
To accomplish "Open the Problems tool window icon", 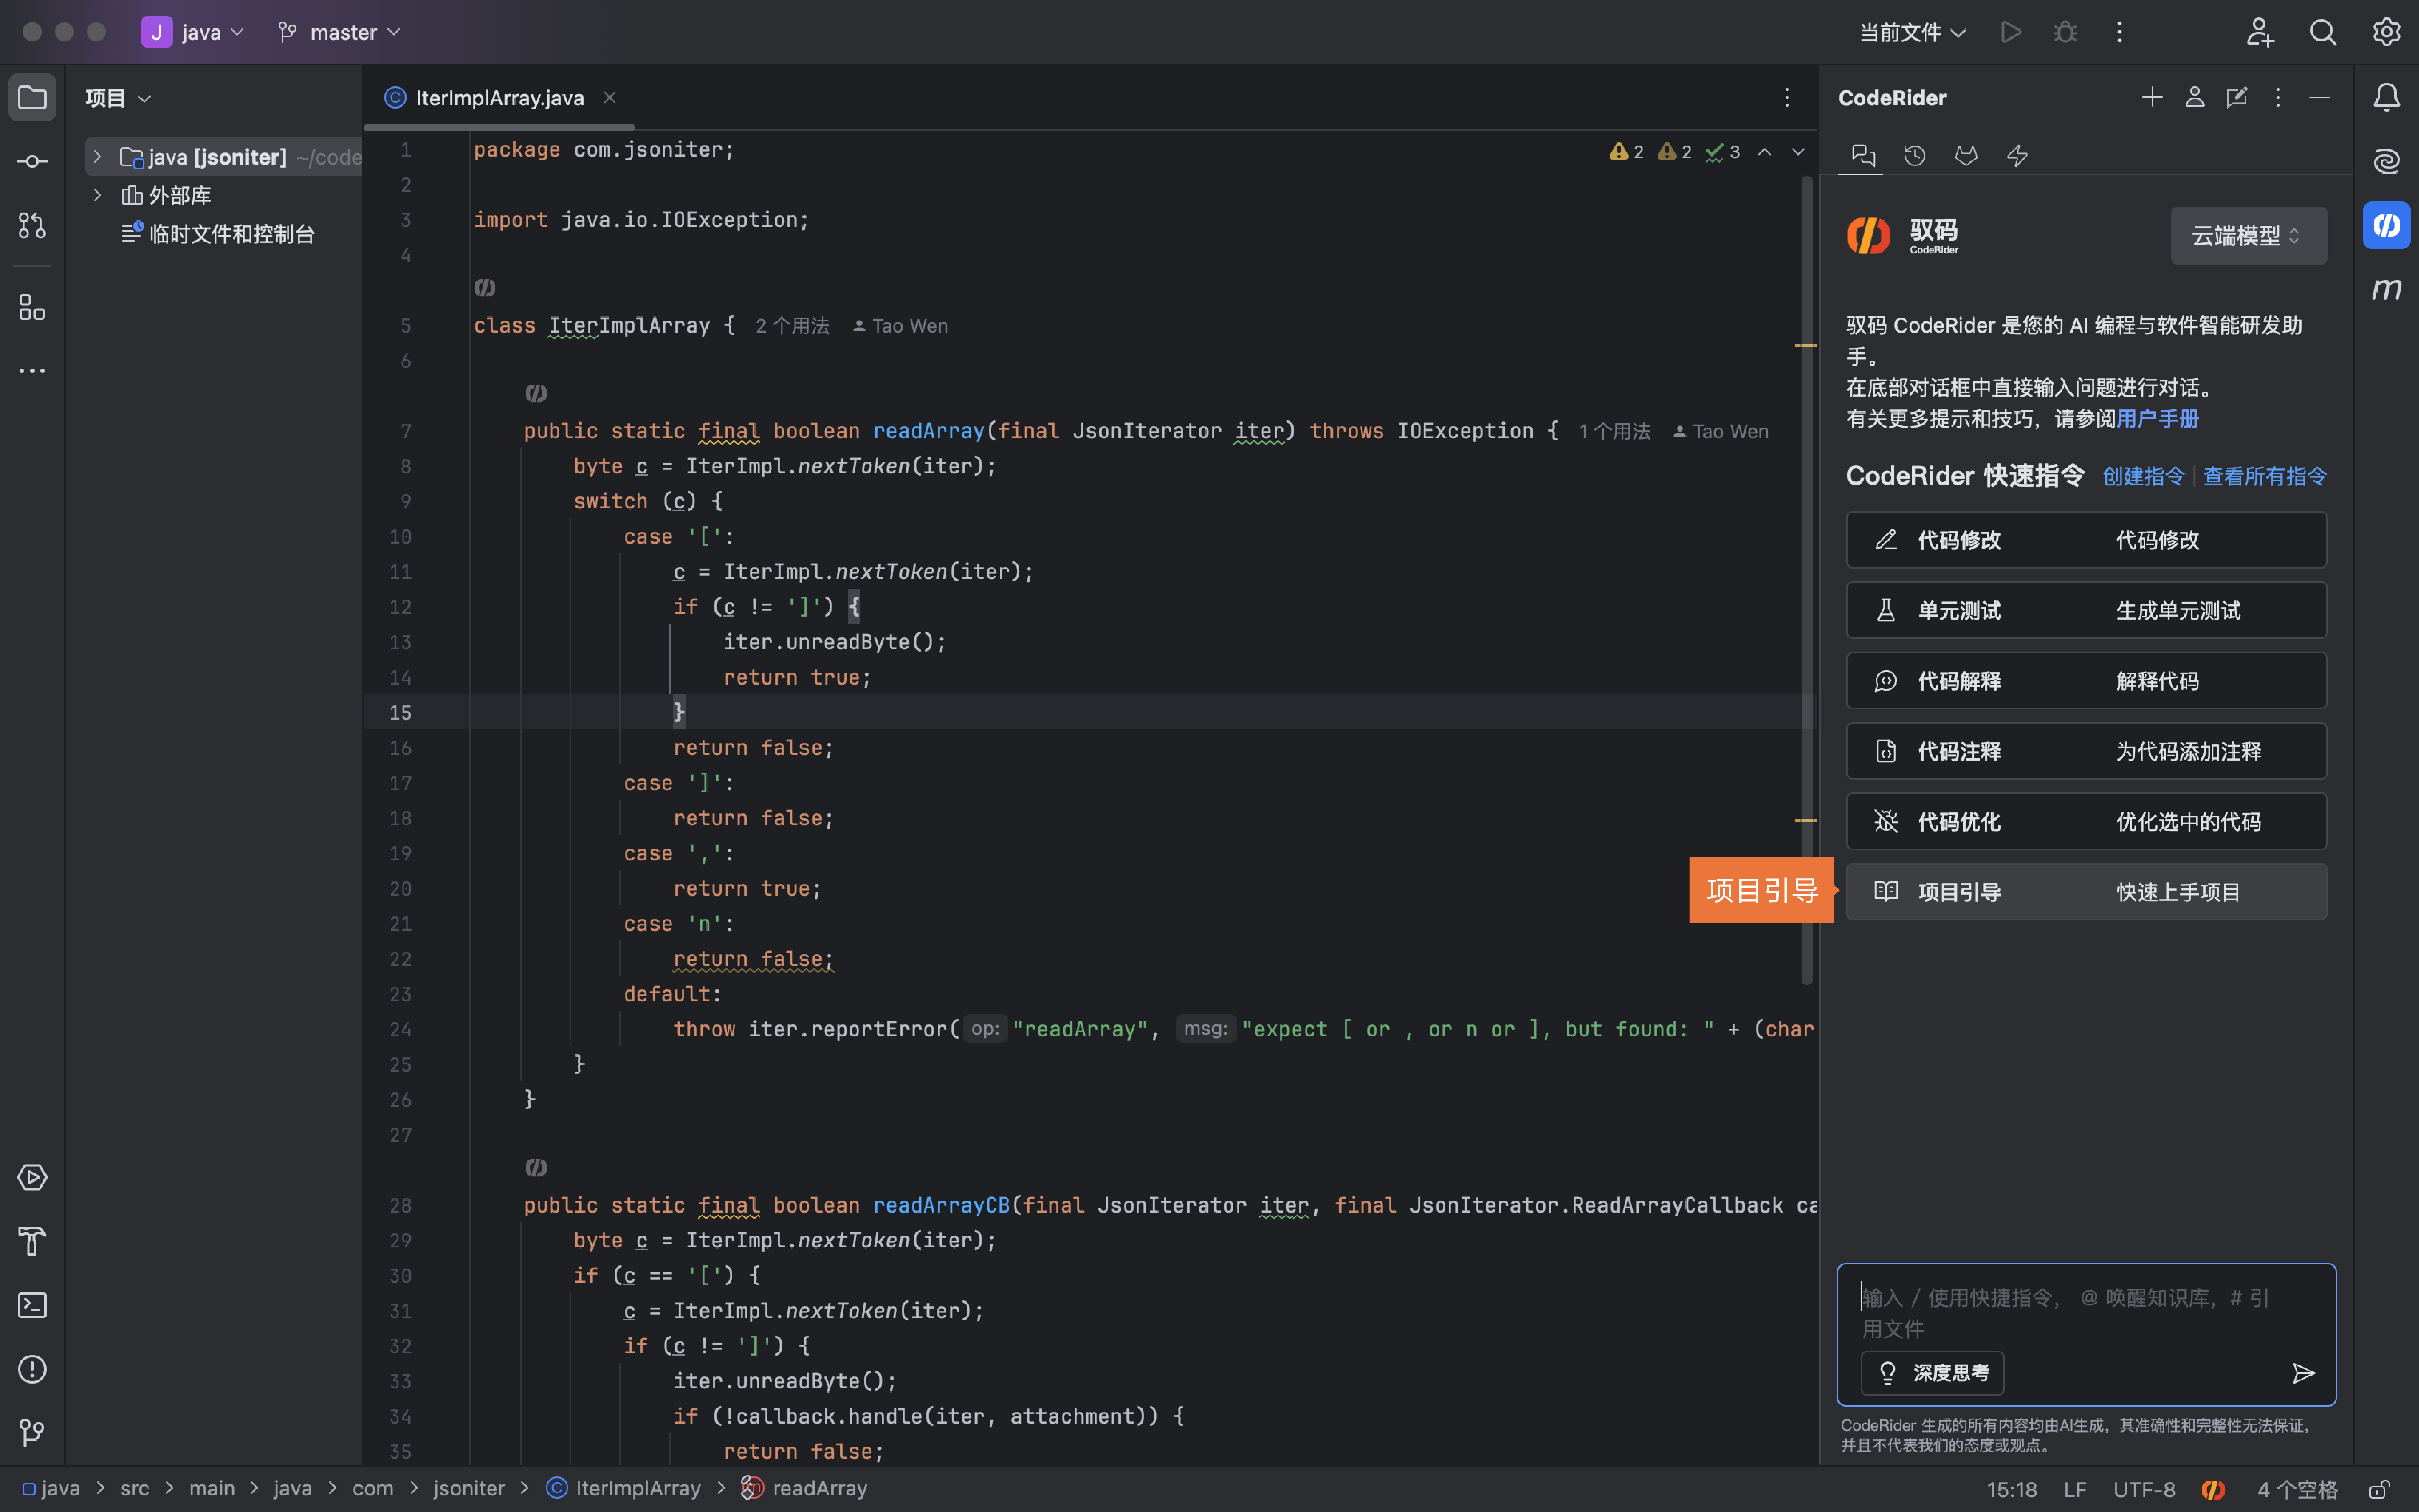I will [x=32, y=1369].
